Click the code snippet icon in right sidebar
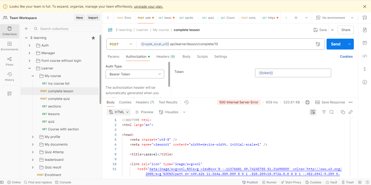 [365, 56]
